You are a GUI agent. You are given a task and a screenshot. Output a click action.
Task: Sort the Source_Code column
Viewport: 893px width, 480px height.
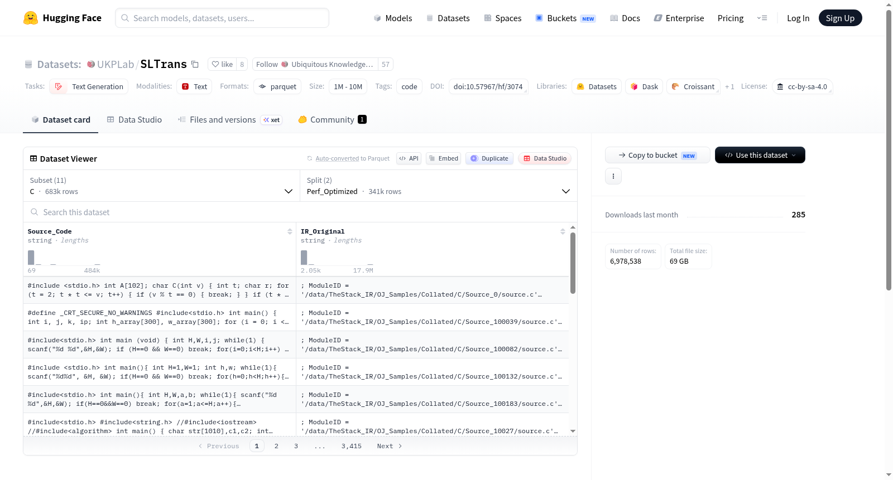290,231
